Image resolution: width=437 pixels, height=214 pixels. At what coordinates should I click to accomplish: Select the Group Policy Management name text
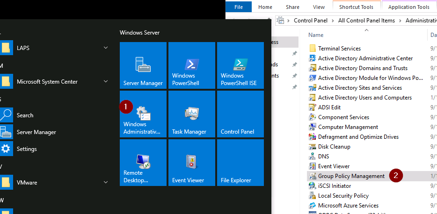[x=351, y=176]
